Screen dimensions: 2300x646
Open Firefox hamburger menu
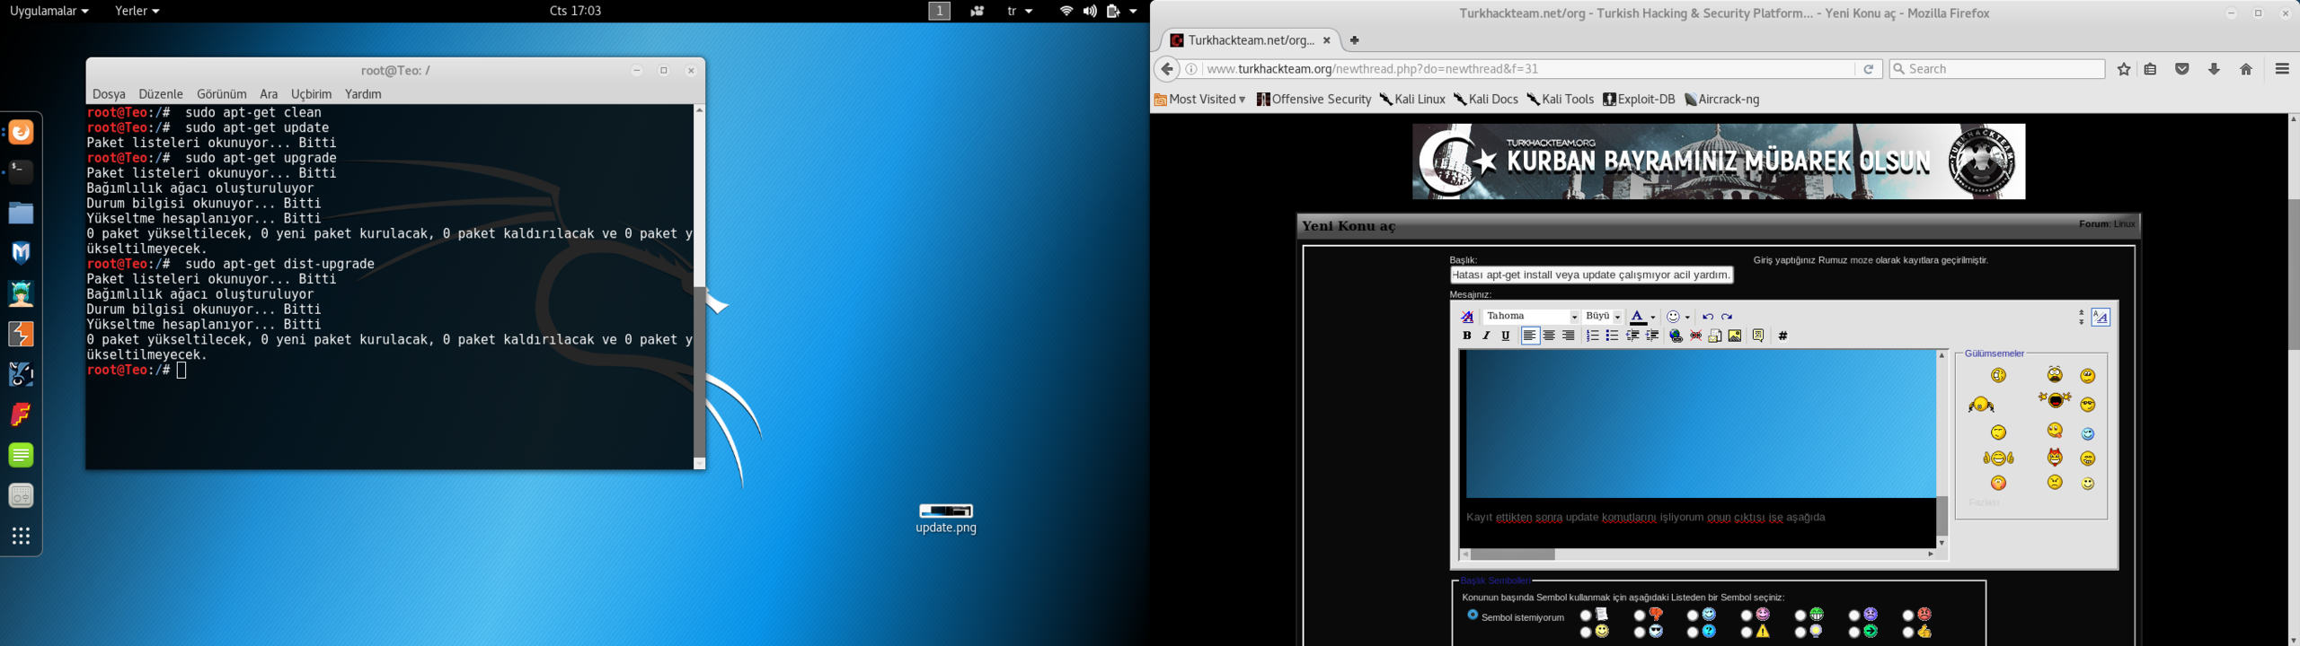[2282, 69]
